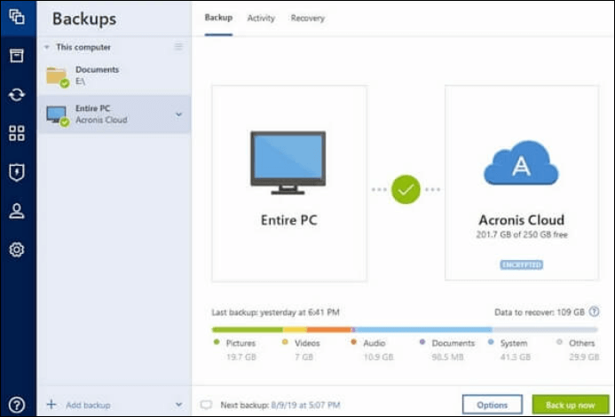Collapse the This computer group
Image resolution: width=615 pixels, height=417 pixels.
tap(47, 47)
